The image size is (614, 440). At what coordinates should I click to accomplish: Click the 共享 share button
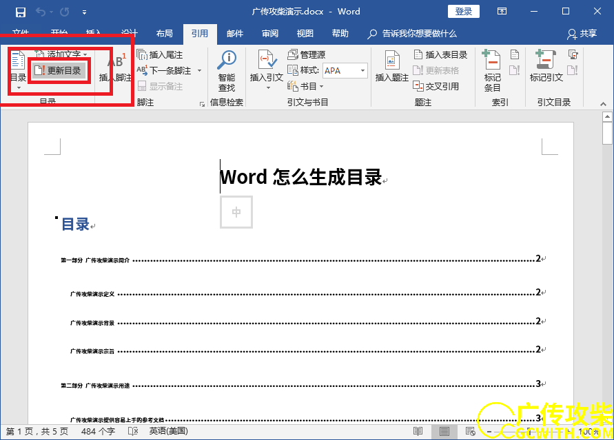click(582, 34)
